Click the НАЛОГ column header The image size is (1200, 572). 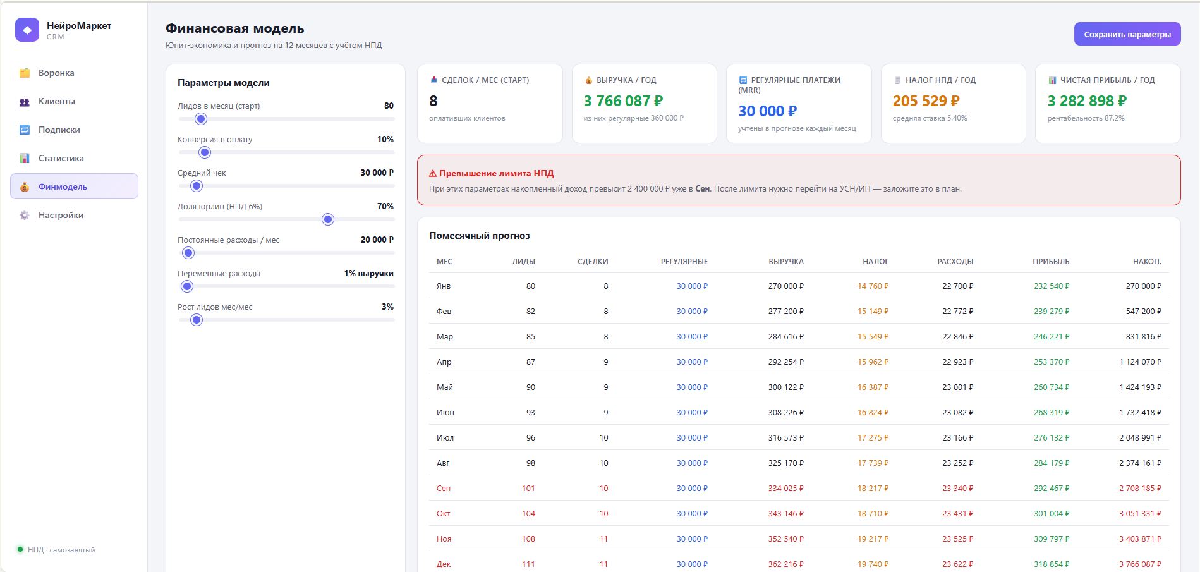click(875, 261)
